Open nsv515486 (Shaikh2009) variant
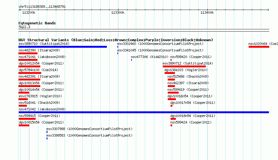Screen dimensions: 278x160 point(188,76)
